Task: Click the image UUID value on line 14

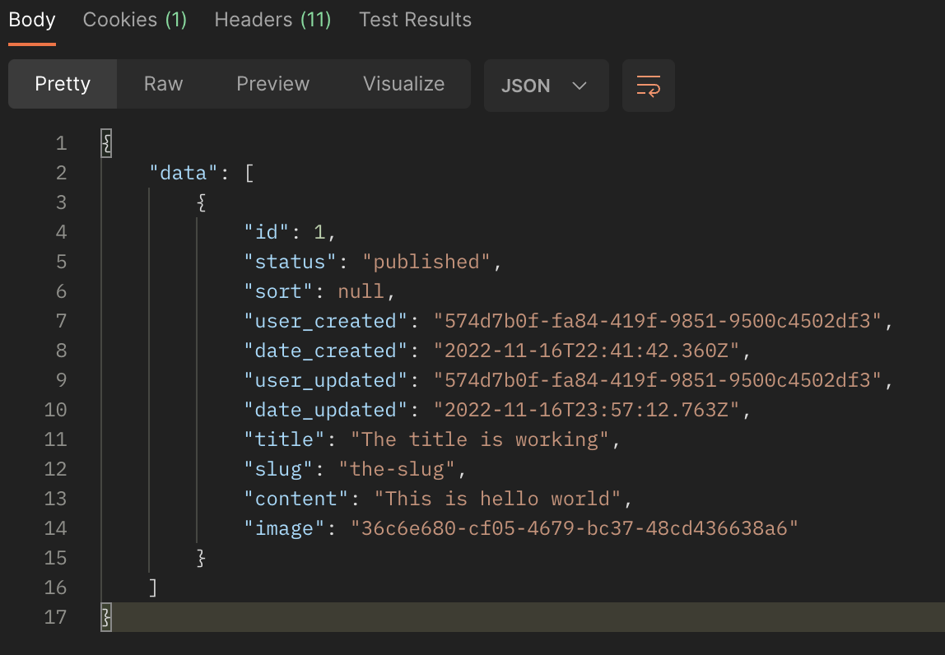Action: point(575,527)
